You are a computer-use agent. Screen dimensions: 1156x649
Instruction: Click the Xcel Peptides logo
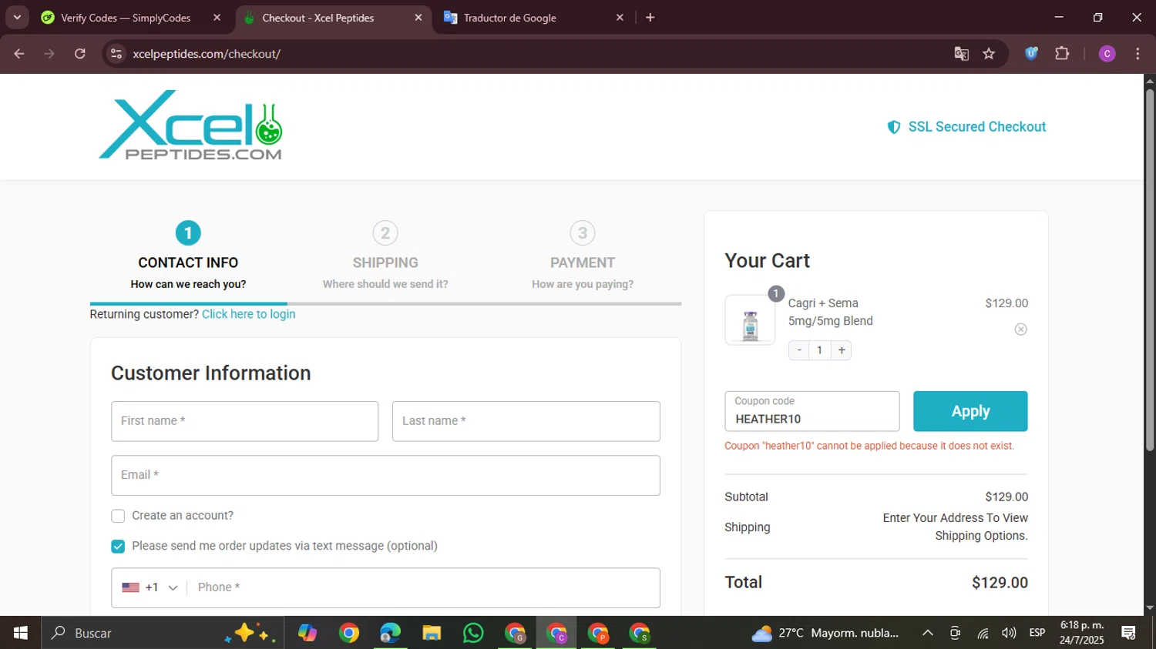point(190,125)
